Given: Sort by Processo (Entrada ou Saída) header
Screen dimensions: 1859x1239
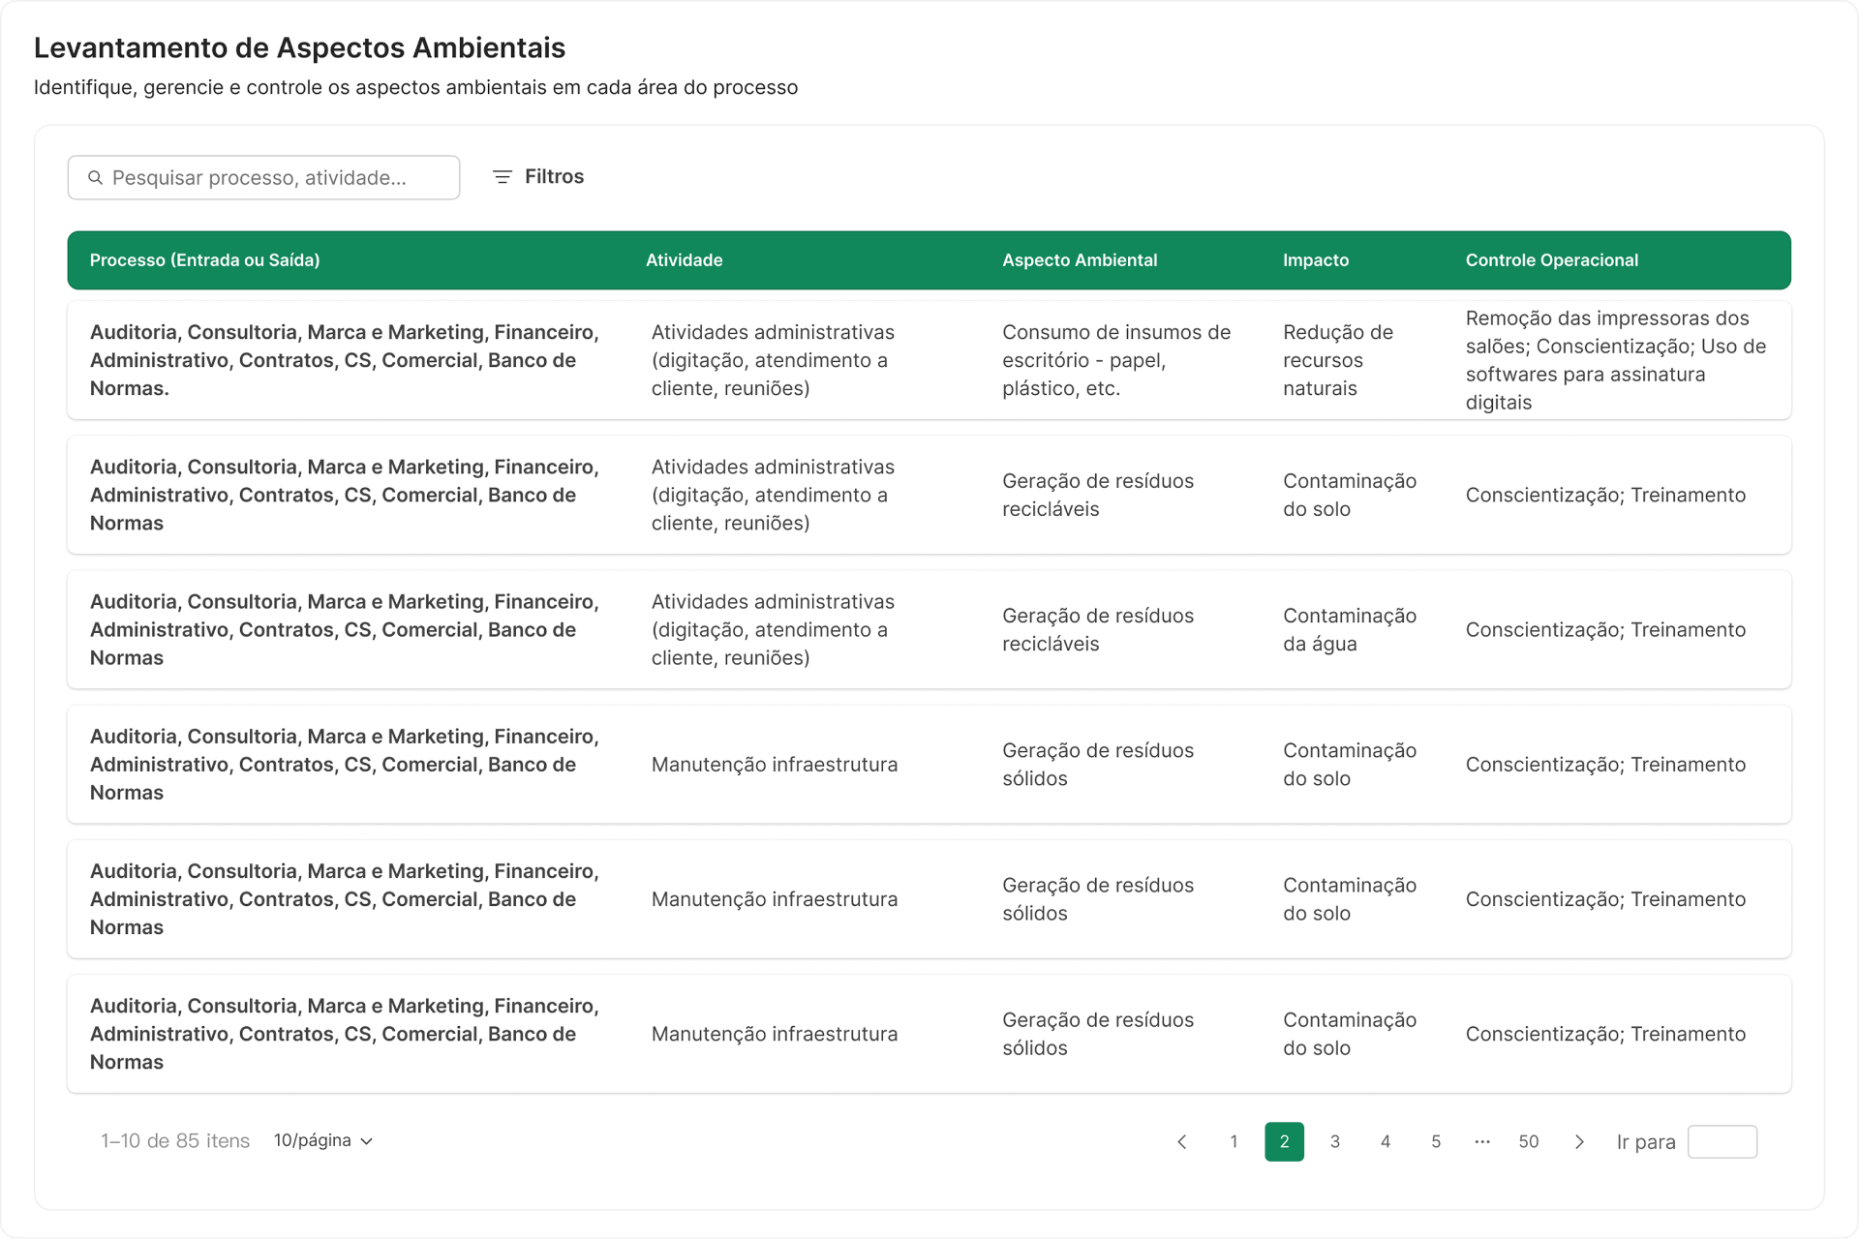Looking at the screenshot, I should coord(204,260).
